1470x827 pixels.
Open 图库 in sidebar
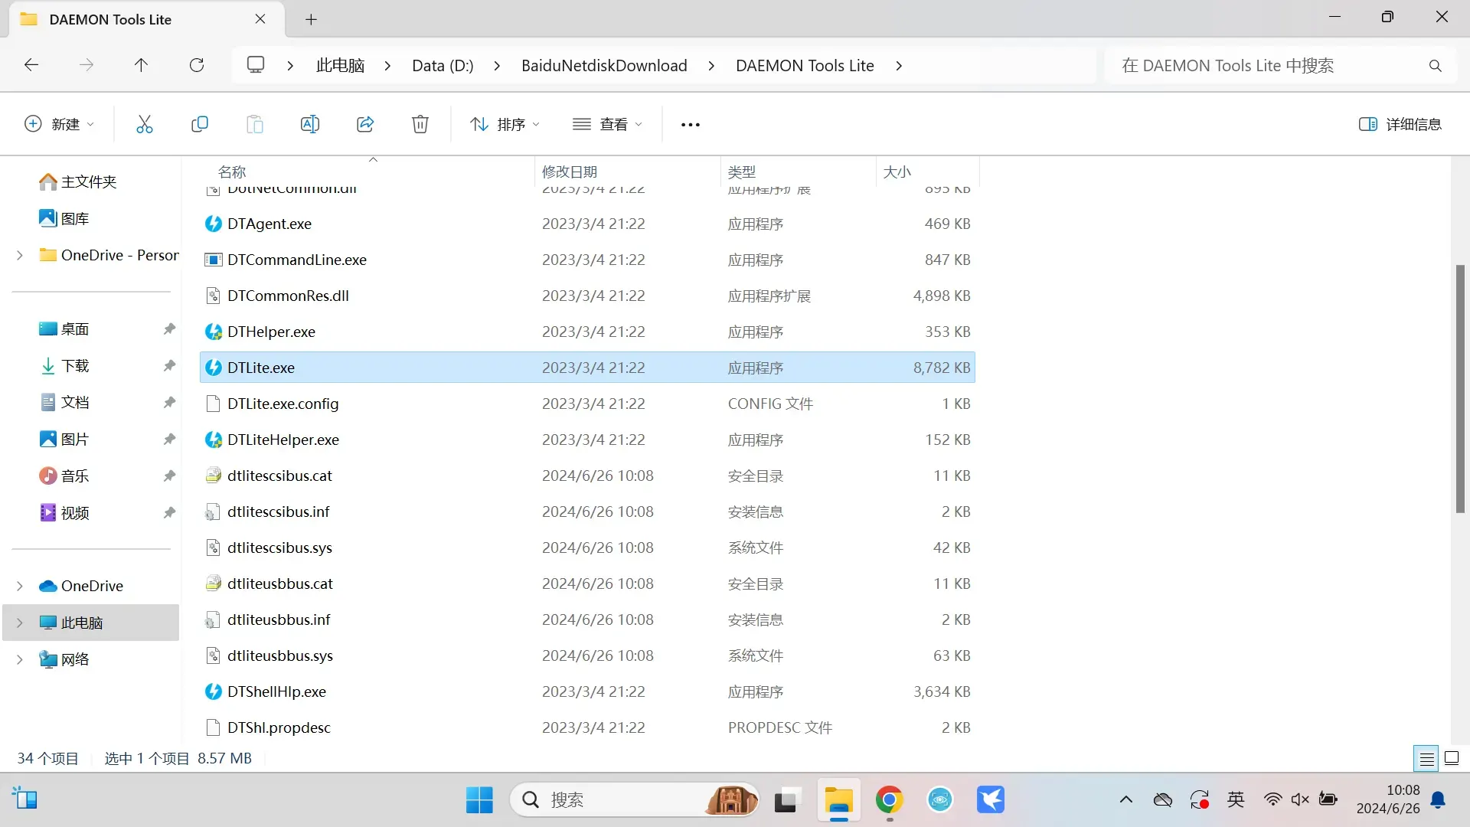click(x=75, y=218)
